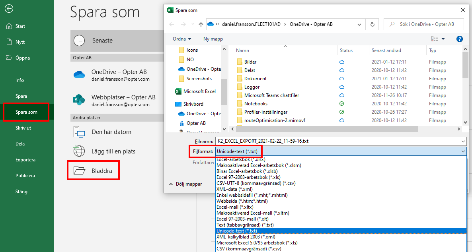This screenshot has height=252, width=472.
Task: Choose CSV-UTF-8 (kommaavgränsad) format option
Action: coord(256,183)
